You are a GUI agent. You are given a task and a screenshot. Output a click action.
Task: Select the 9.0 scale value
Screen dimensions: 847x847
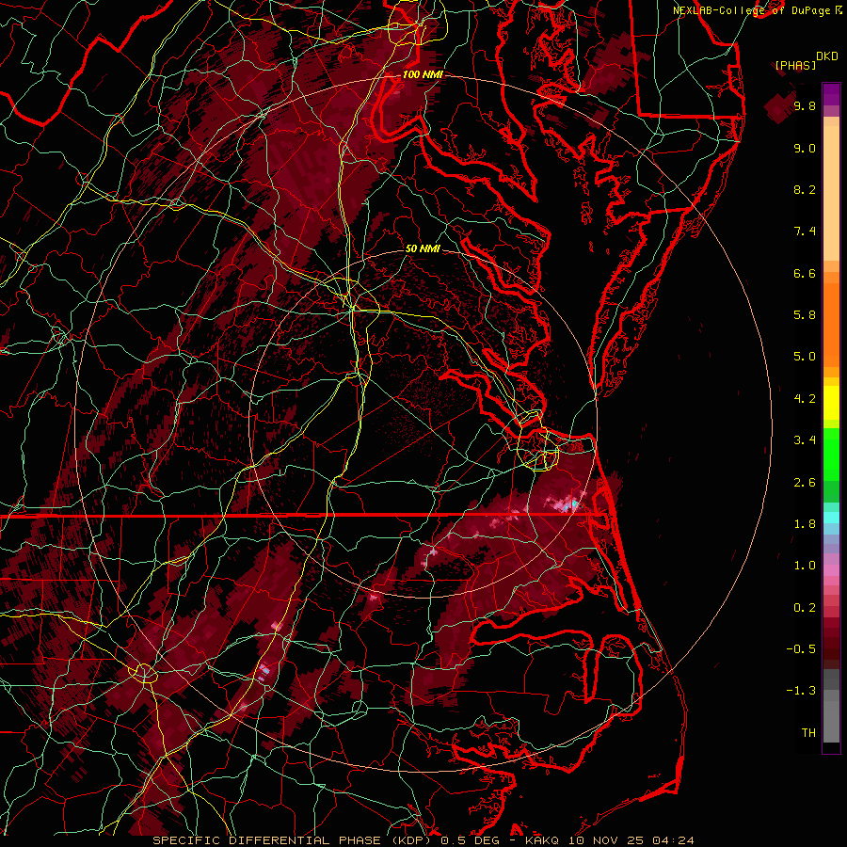[805, 148]
